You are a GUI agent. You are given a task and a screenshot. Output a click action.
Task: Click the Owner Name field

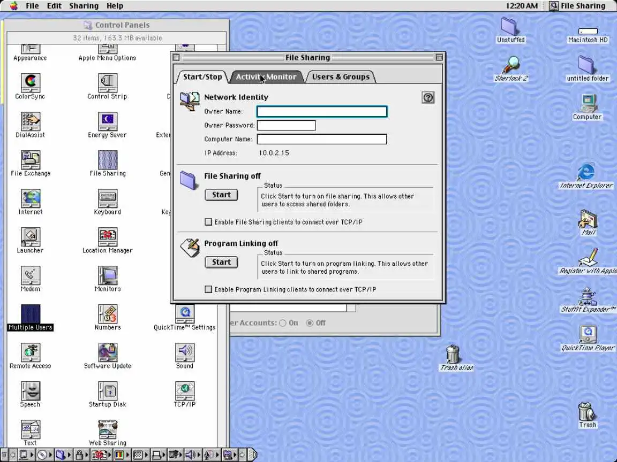(x=322, y=112)
